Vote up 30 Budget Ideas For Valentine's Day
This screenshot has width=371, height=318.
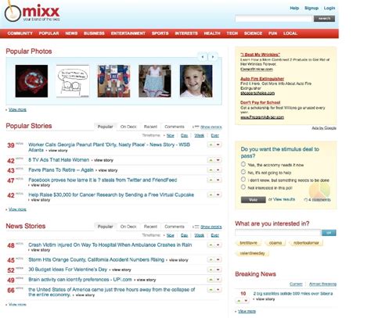[211, 270]
